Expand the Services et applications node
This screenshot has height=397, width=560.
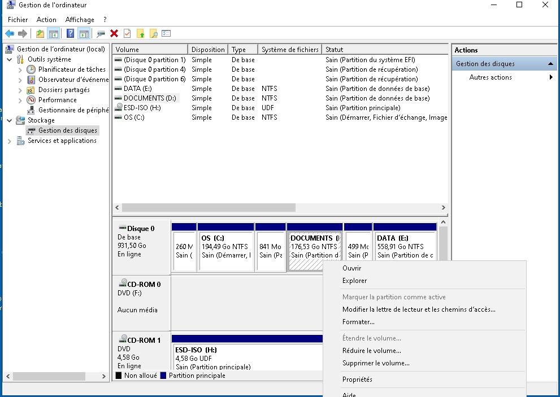coord(10,141)
